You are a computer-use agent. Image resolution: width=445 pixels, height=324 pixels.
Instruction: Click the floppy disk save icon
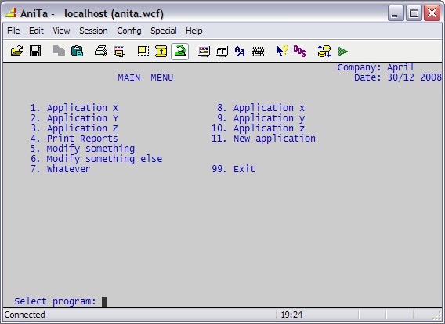click(35, 52)
